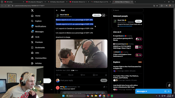This screenshot has height=98, width=175.
Task: Repost using the retweet icon
Action: point(69,75)
